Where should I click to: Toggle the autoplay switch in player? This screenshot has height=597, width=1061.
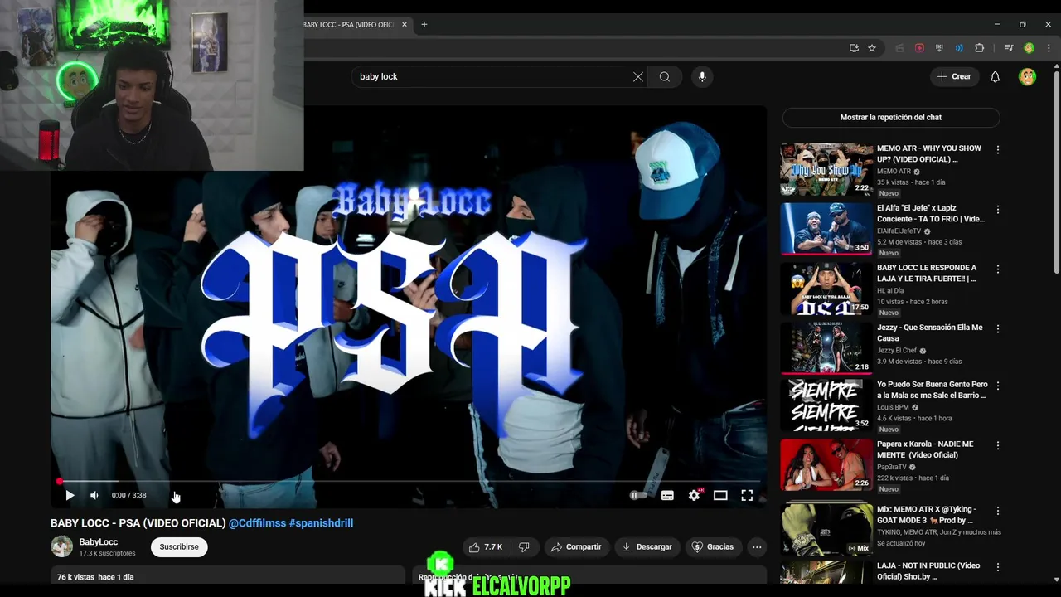pos(638,495)
